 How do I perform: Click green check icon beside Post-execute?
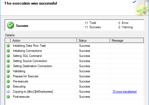click(x=8, y=97)
